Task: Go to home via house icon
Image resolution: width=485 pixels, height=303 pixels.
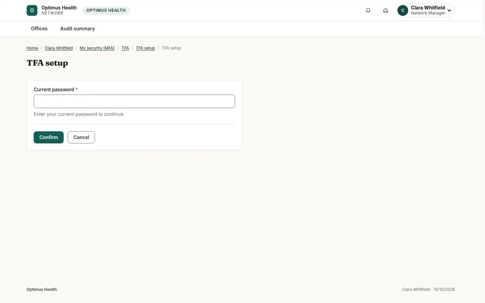Action: point(386,11)
